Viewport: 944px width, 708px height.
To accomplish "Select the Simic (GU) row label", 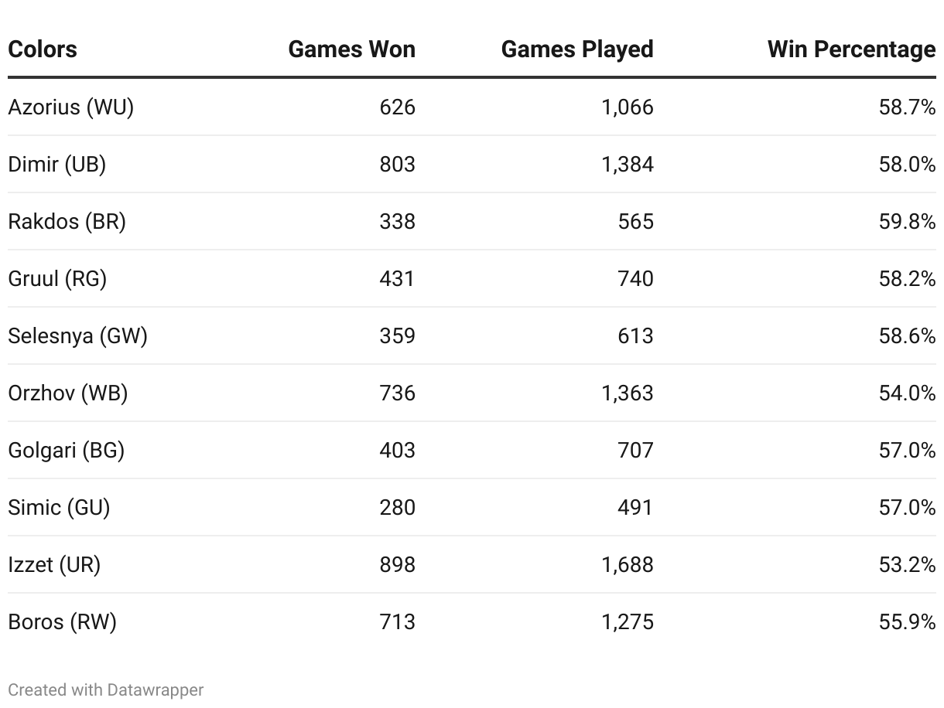I will [59, 508].
